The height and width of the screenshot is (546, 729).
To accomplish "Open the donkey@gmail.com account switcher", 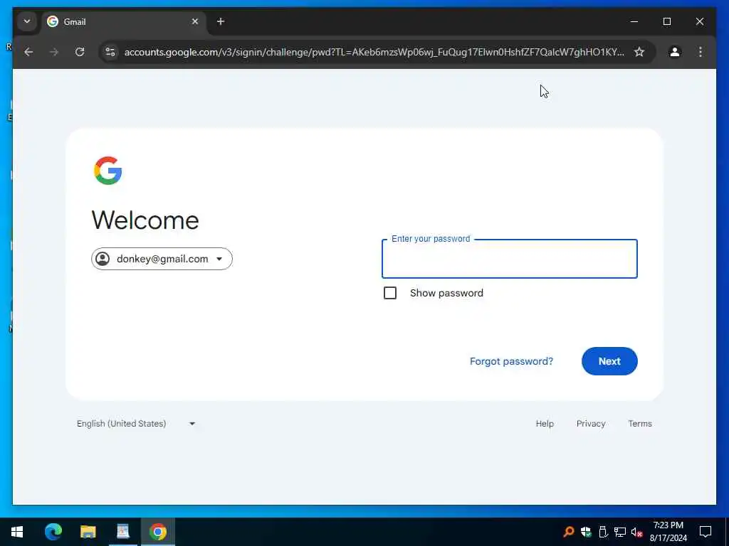I will [x=162, y=259].
